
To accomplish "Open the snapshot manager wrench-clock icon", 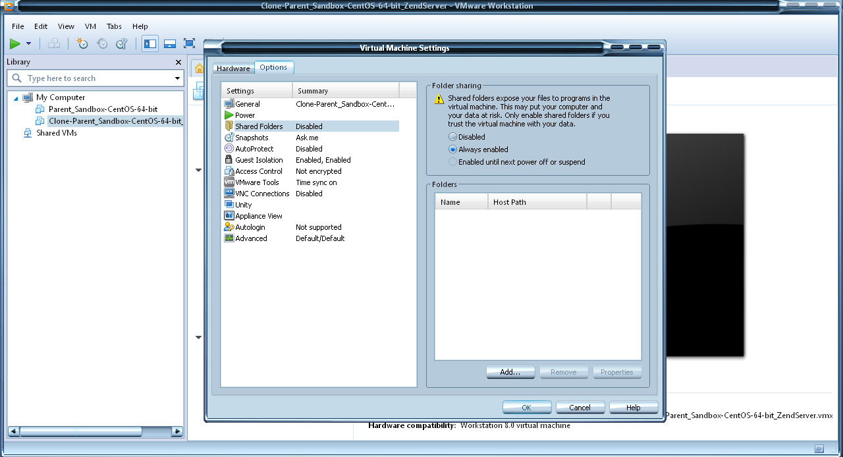I will (121, 44).
